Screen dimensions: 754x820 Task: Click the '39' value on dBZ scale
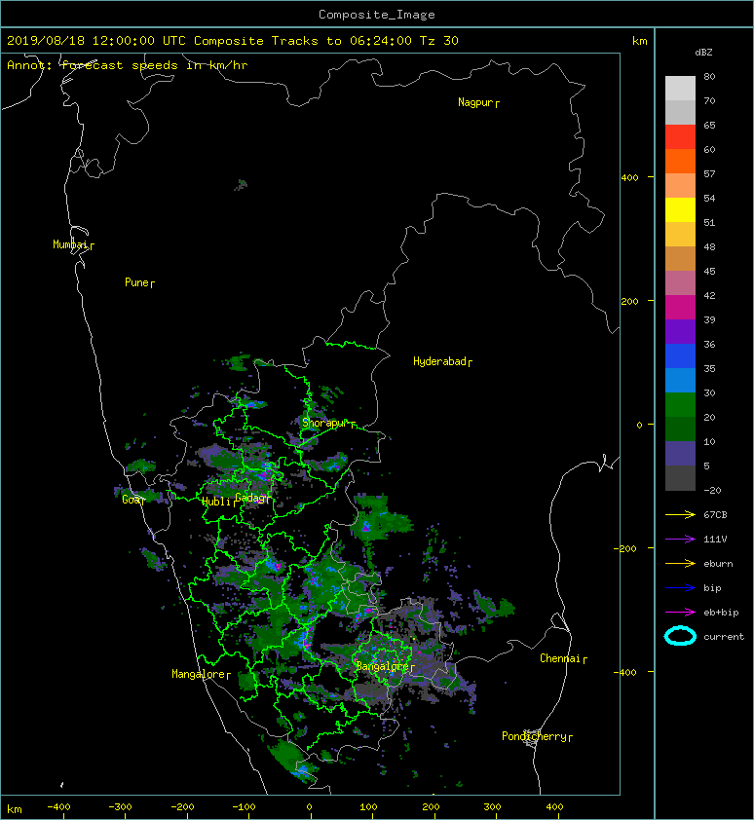tap(709, 319)
